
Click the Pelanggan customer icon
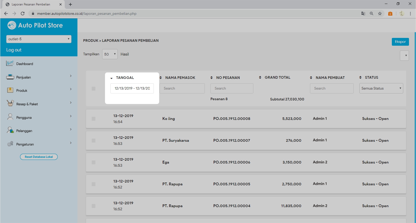[10, 130]
